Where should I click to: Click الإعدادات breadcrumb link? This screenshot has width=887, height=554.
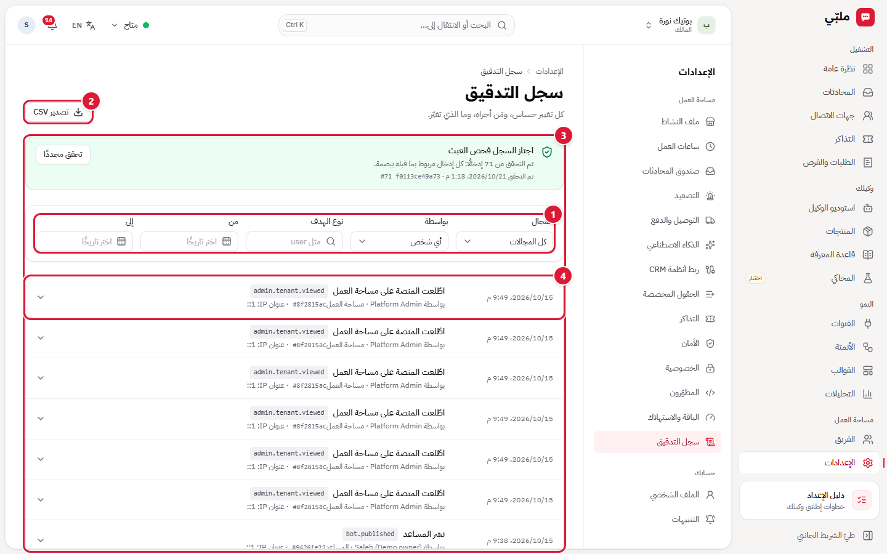tap(549, 71)
